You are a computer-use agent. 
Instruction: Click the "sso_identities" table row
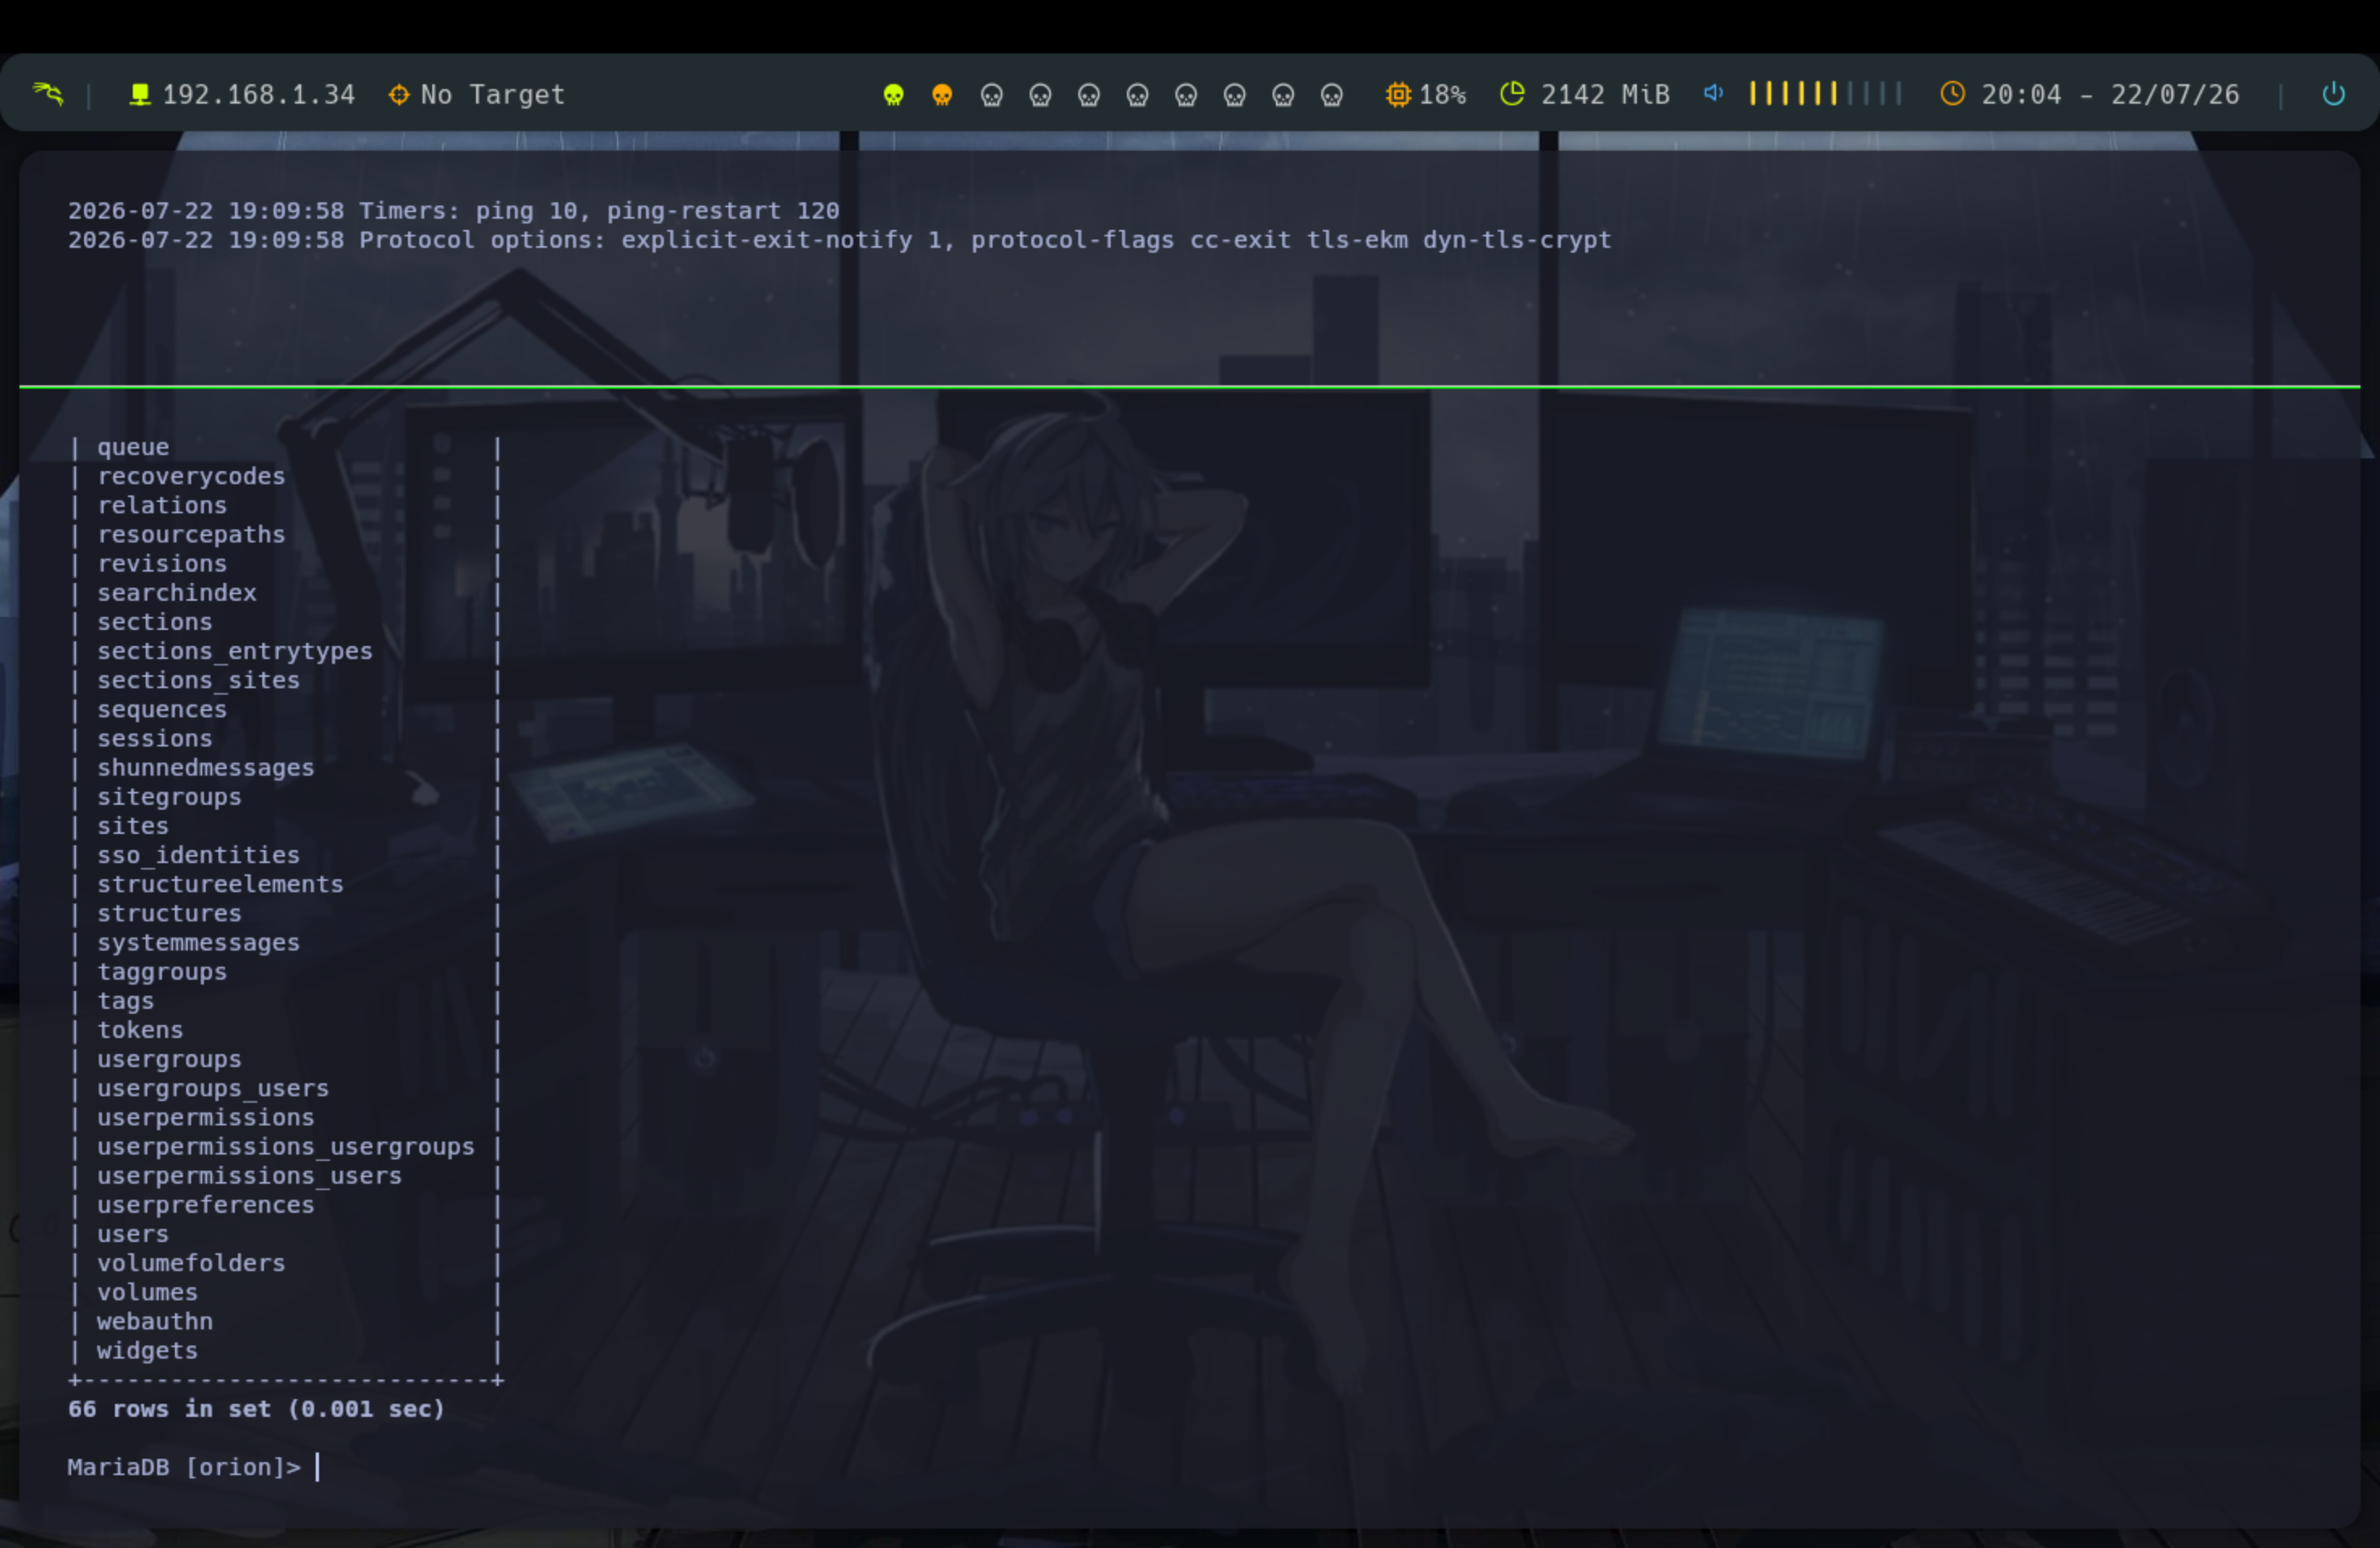click(286, 855)
